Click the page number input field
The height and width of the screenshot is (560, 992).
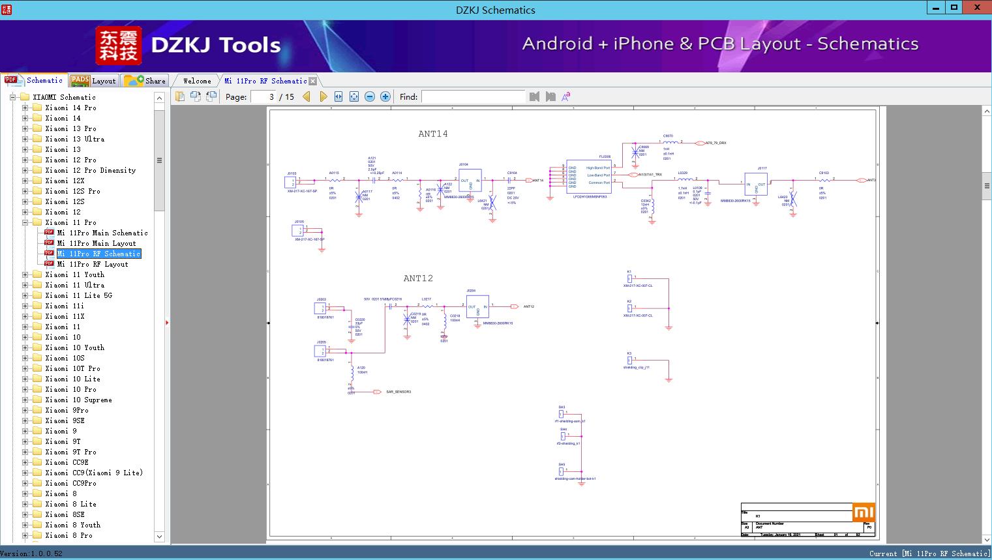263,96
